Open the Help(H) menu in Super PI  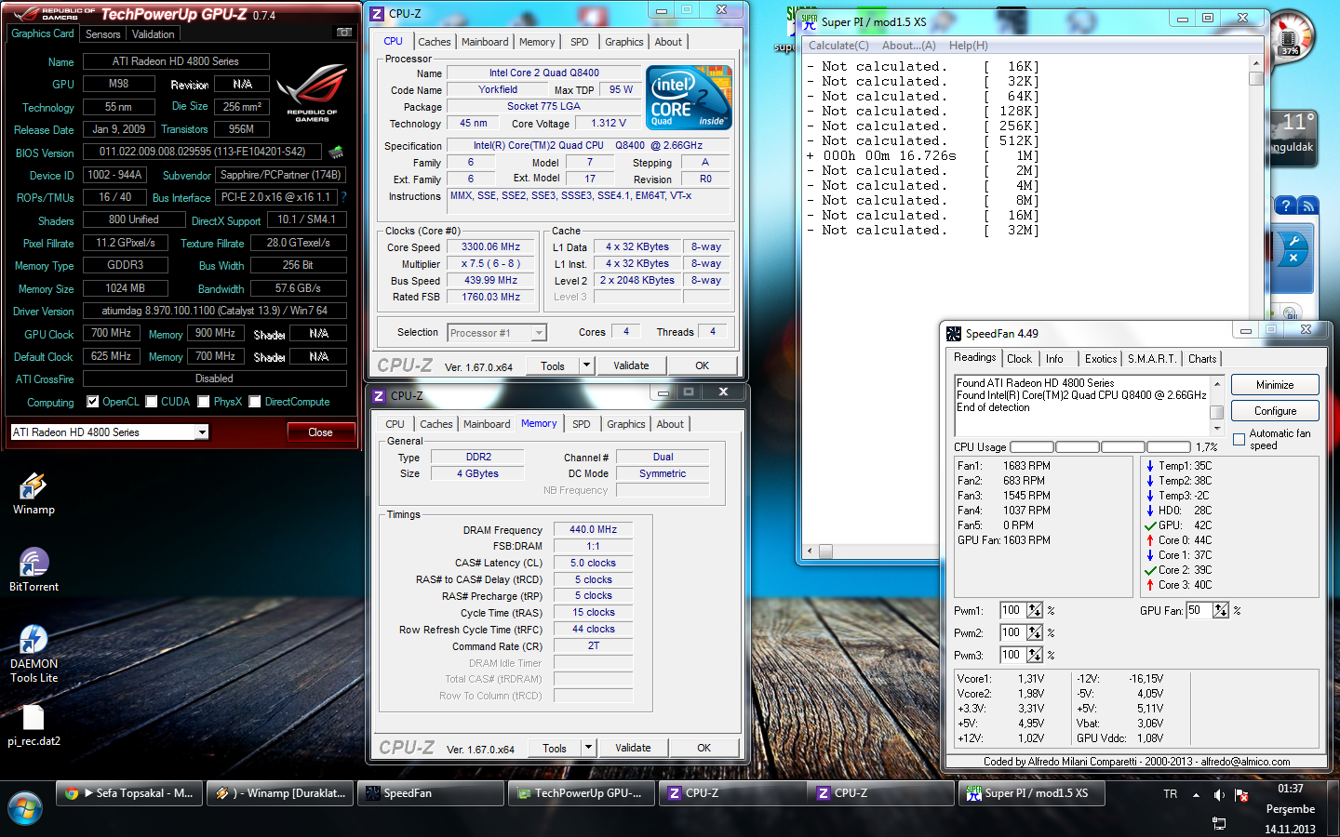point(969,46)
